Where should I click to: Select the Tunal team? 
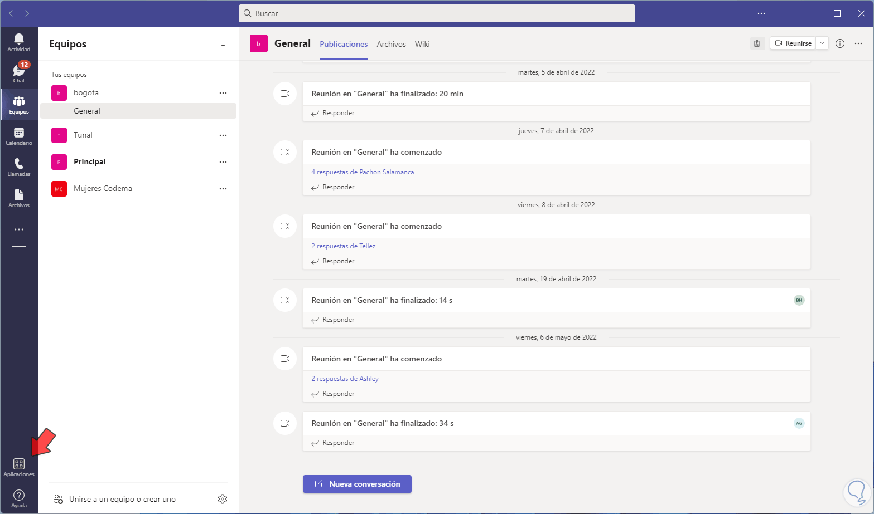(83, 135)
